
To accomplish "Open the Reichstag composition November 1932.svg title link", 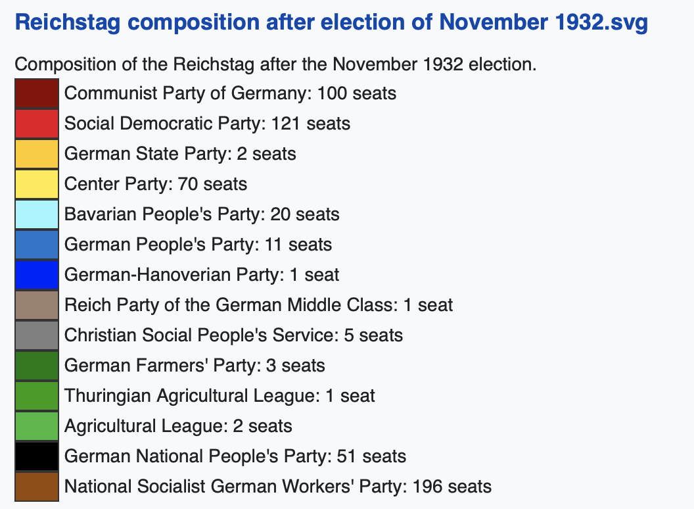I will pos(331,22).
